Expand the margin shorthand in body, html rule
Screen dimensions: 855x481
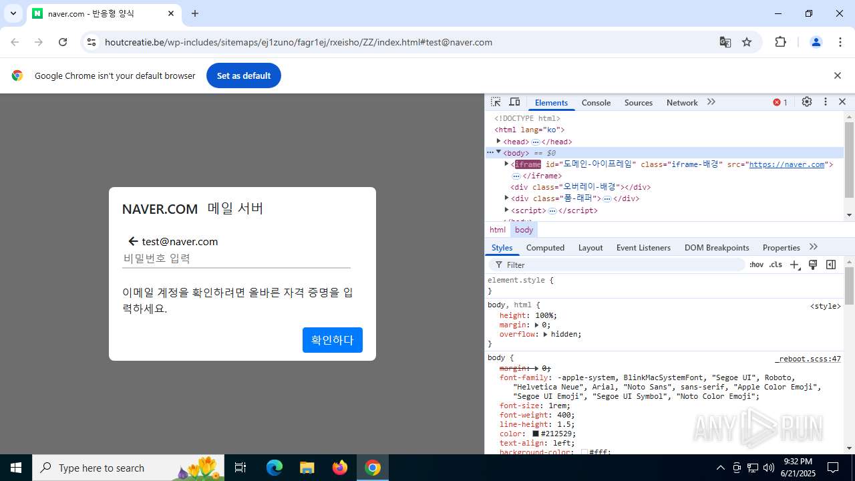pyautogui.click(x=536, y=325)
